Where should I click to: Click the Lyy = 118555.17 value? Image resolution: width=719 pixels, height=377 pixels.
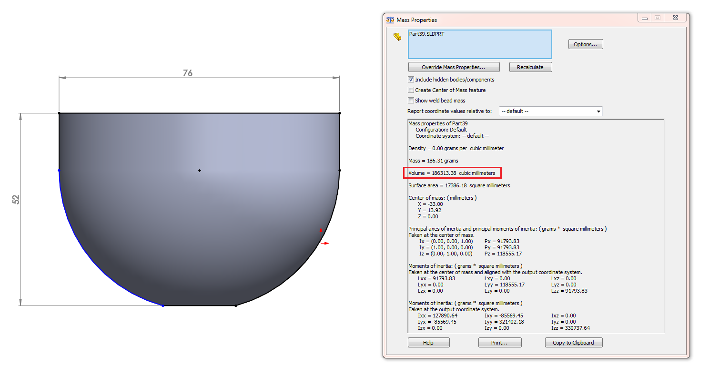tap(505, 285)
